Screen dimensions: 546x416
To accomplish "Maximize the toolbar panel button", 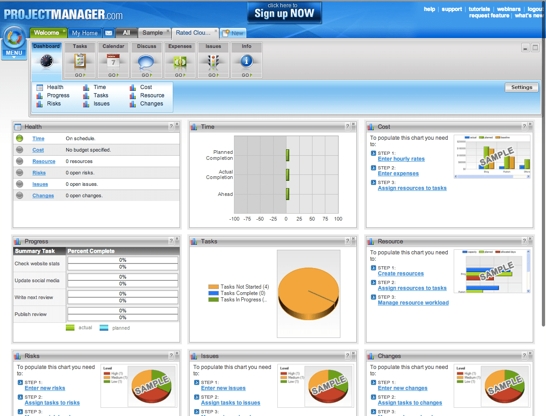I will pyautogui.click(x=535, y=47).
